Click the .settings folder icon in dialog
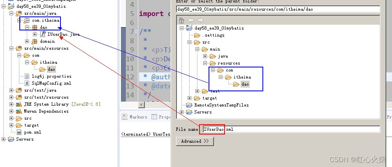 click(197, 35)
